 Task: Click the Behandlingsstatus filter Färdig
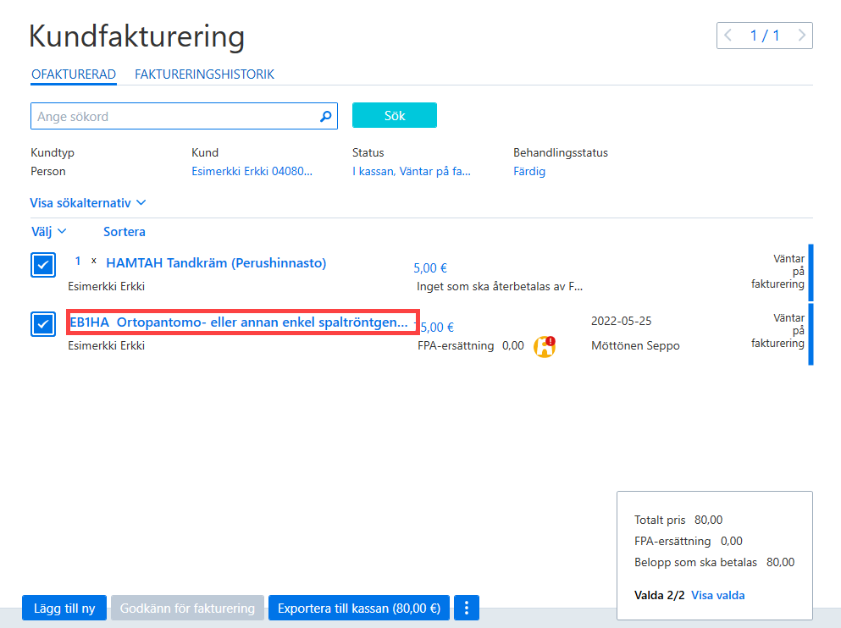click(x=529, y=172)
